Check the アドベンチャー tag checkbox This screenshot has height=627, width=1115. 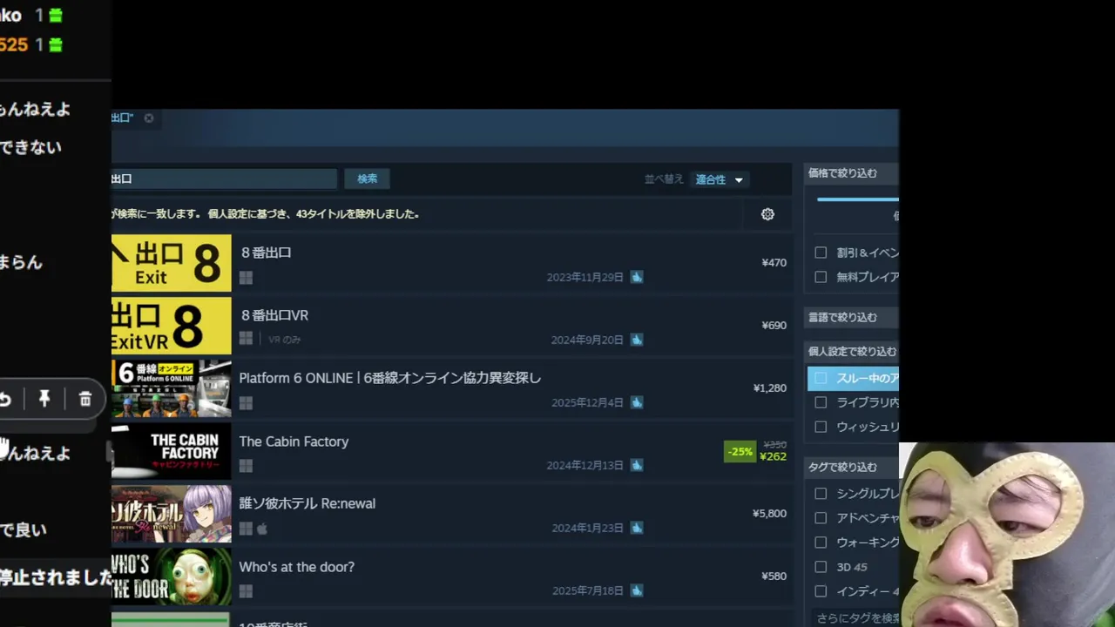[821, 517]
